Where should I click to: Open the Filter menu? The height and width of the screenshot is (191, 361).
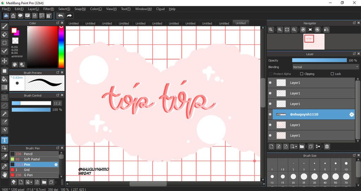click(x=49, y=9)
